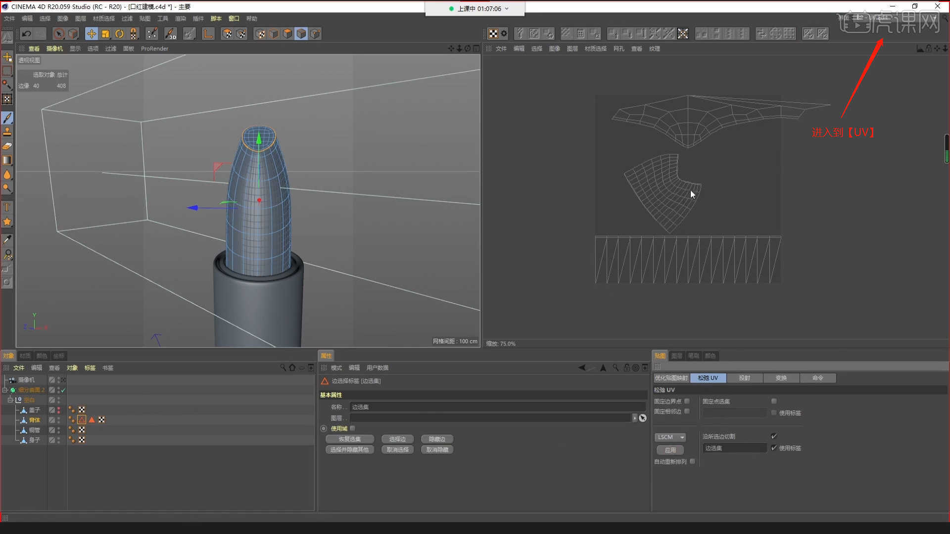The image size is (950, 534).
Task: Click the 边选集 tag field in UV panel
Action: 734,448
